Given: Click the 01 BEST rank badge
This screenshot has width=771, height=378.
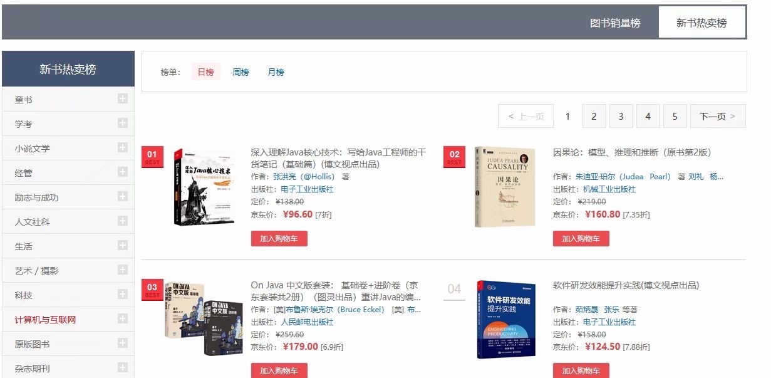Looking at the screenshot, I should (x=152, y=157).
